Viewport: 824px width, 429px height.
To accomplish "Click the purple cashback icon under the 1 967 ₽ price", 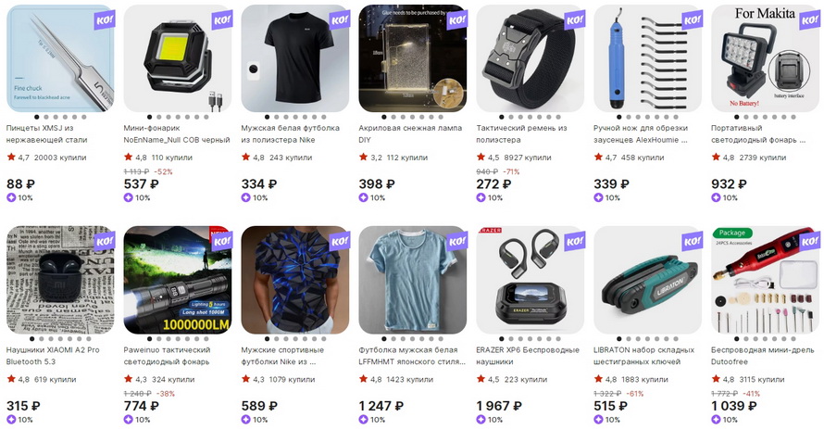I will coord(481,420).
